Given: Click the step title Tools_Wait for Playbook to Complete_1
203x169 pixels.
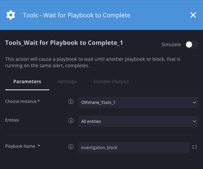Looking at the screenshot, I should 64,43.
